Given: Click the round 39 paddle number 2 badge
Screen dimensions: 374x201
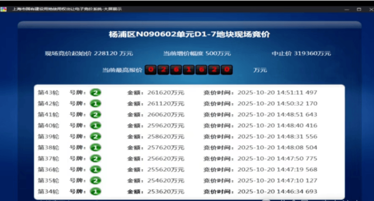Looking at the screenshot, I should 96,137.
